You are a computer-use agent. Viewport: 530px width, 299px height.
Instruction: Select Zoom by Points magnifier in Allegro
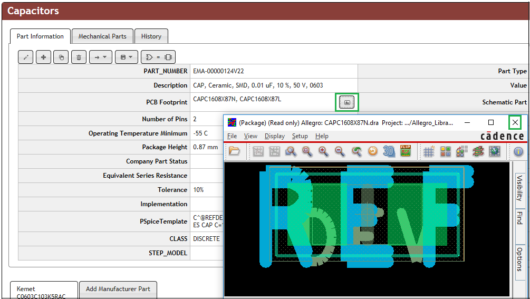click(x=291, y=151)
